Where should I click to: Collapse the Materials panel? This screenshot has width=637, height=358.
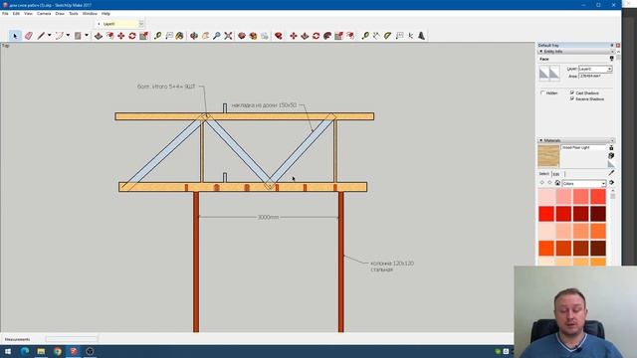pyautogui.click(x=541, y=140)
